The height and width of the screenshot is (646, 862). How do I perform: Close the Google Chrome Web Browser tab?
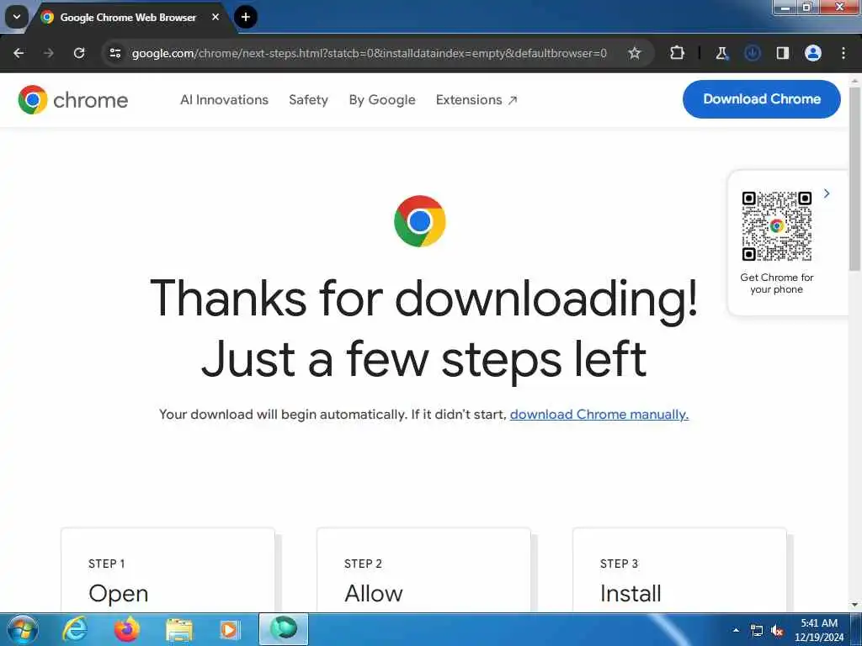(x=215, y=17)
